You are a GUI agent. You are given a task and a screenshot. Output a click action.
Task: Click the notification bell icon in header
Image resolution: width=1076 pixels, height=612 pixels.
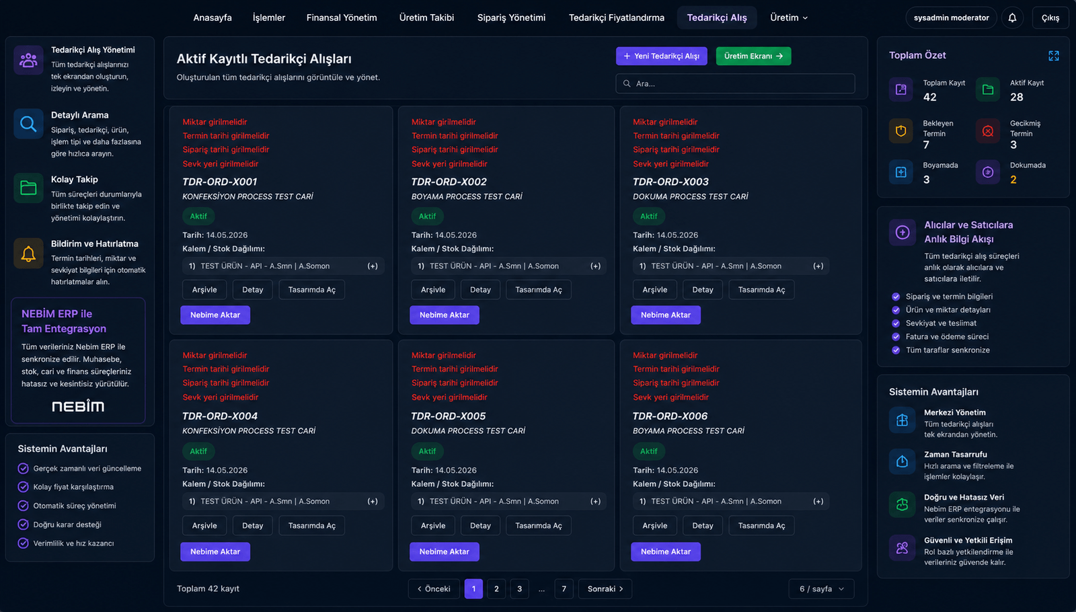[1012, 17]
